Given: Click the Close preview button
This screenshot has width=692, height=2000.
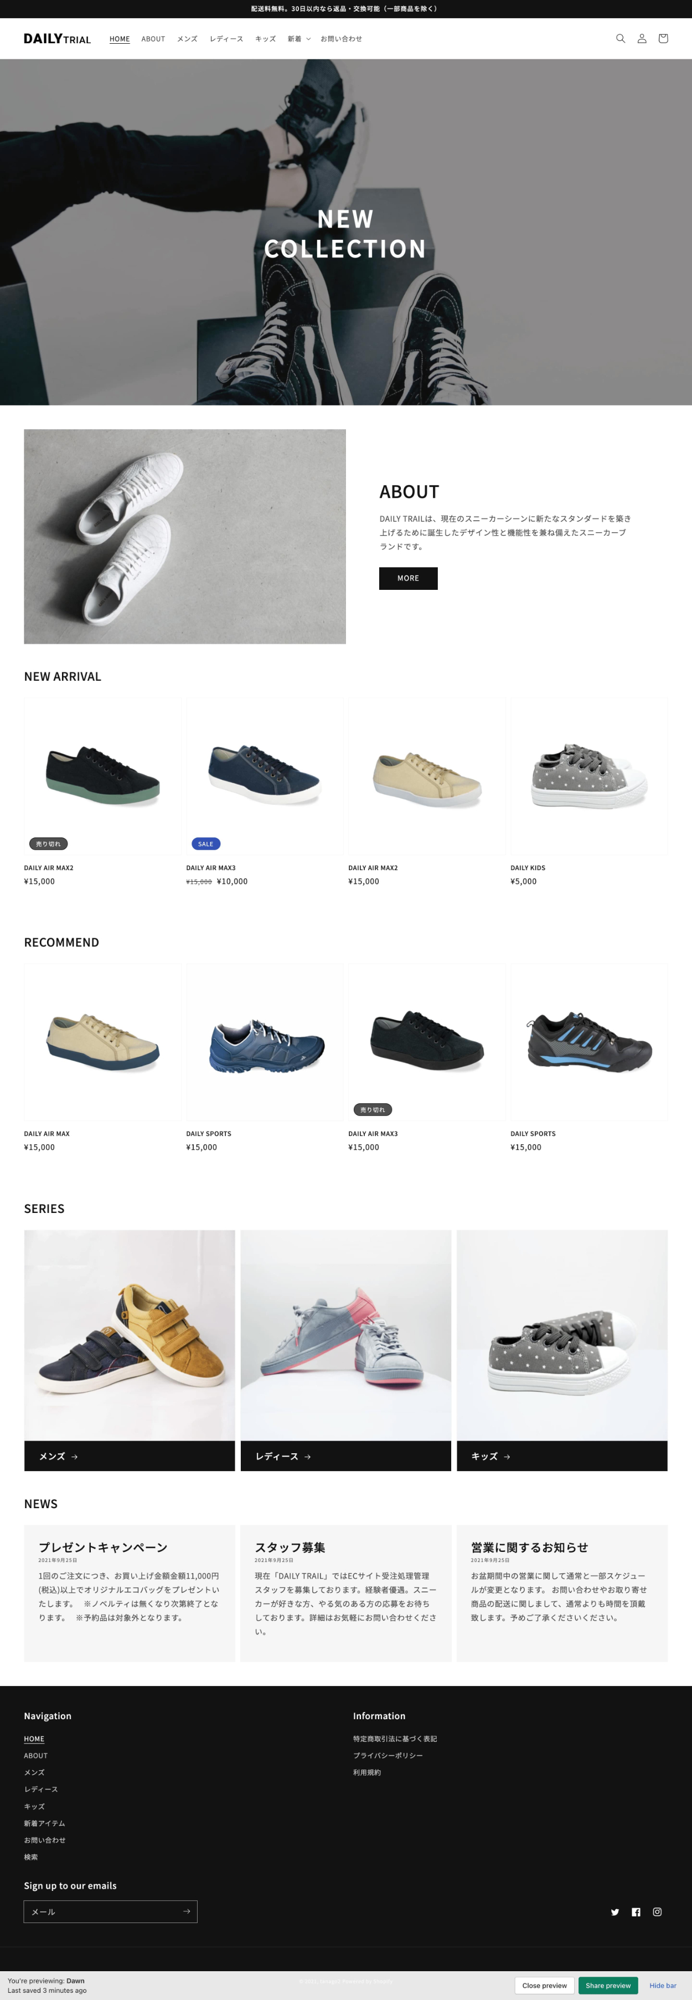Looking at the screenshot, I should (x=544, y=1985).
